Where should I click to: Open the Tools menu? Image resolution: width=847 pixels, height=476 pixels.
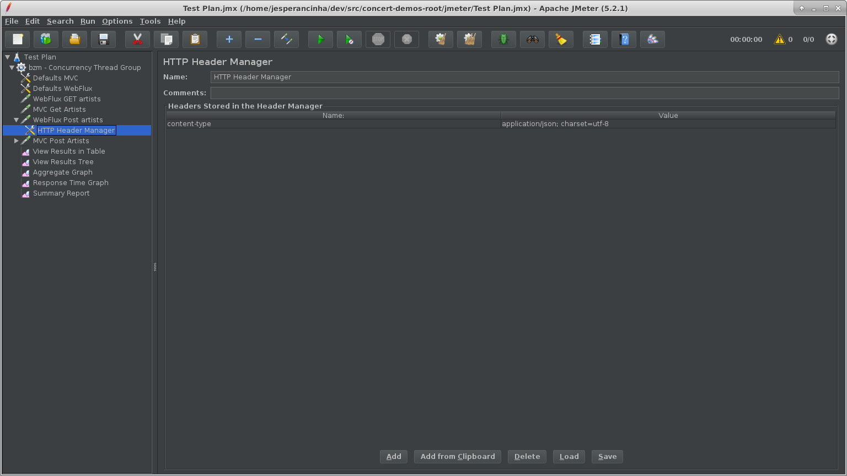[x=150, y=21]
